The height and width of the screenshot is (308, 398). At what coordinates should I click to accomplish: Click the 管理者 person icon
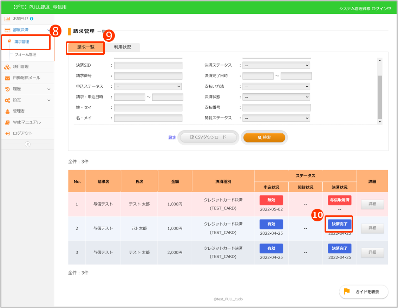pyautogui.click(x=7, y=111)
